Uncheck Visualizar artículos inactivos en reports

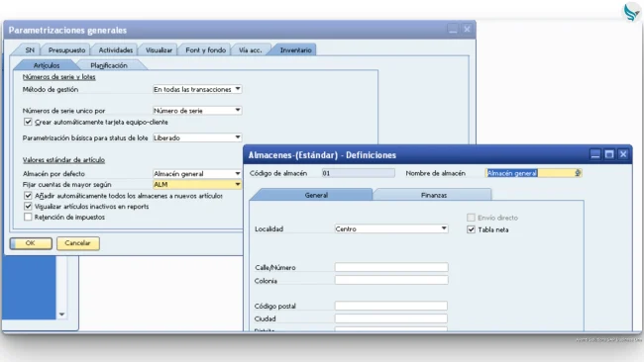(28, 206)
